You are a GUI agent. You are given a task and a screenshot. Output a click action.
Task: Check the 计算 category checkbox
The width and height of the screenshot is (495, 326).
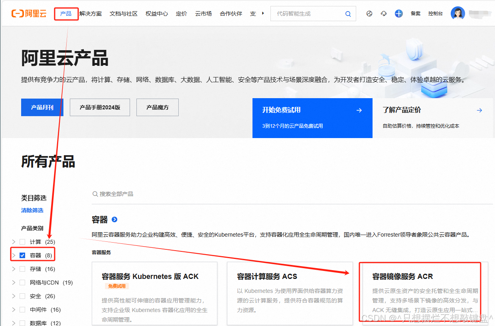click(22, 242)
